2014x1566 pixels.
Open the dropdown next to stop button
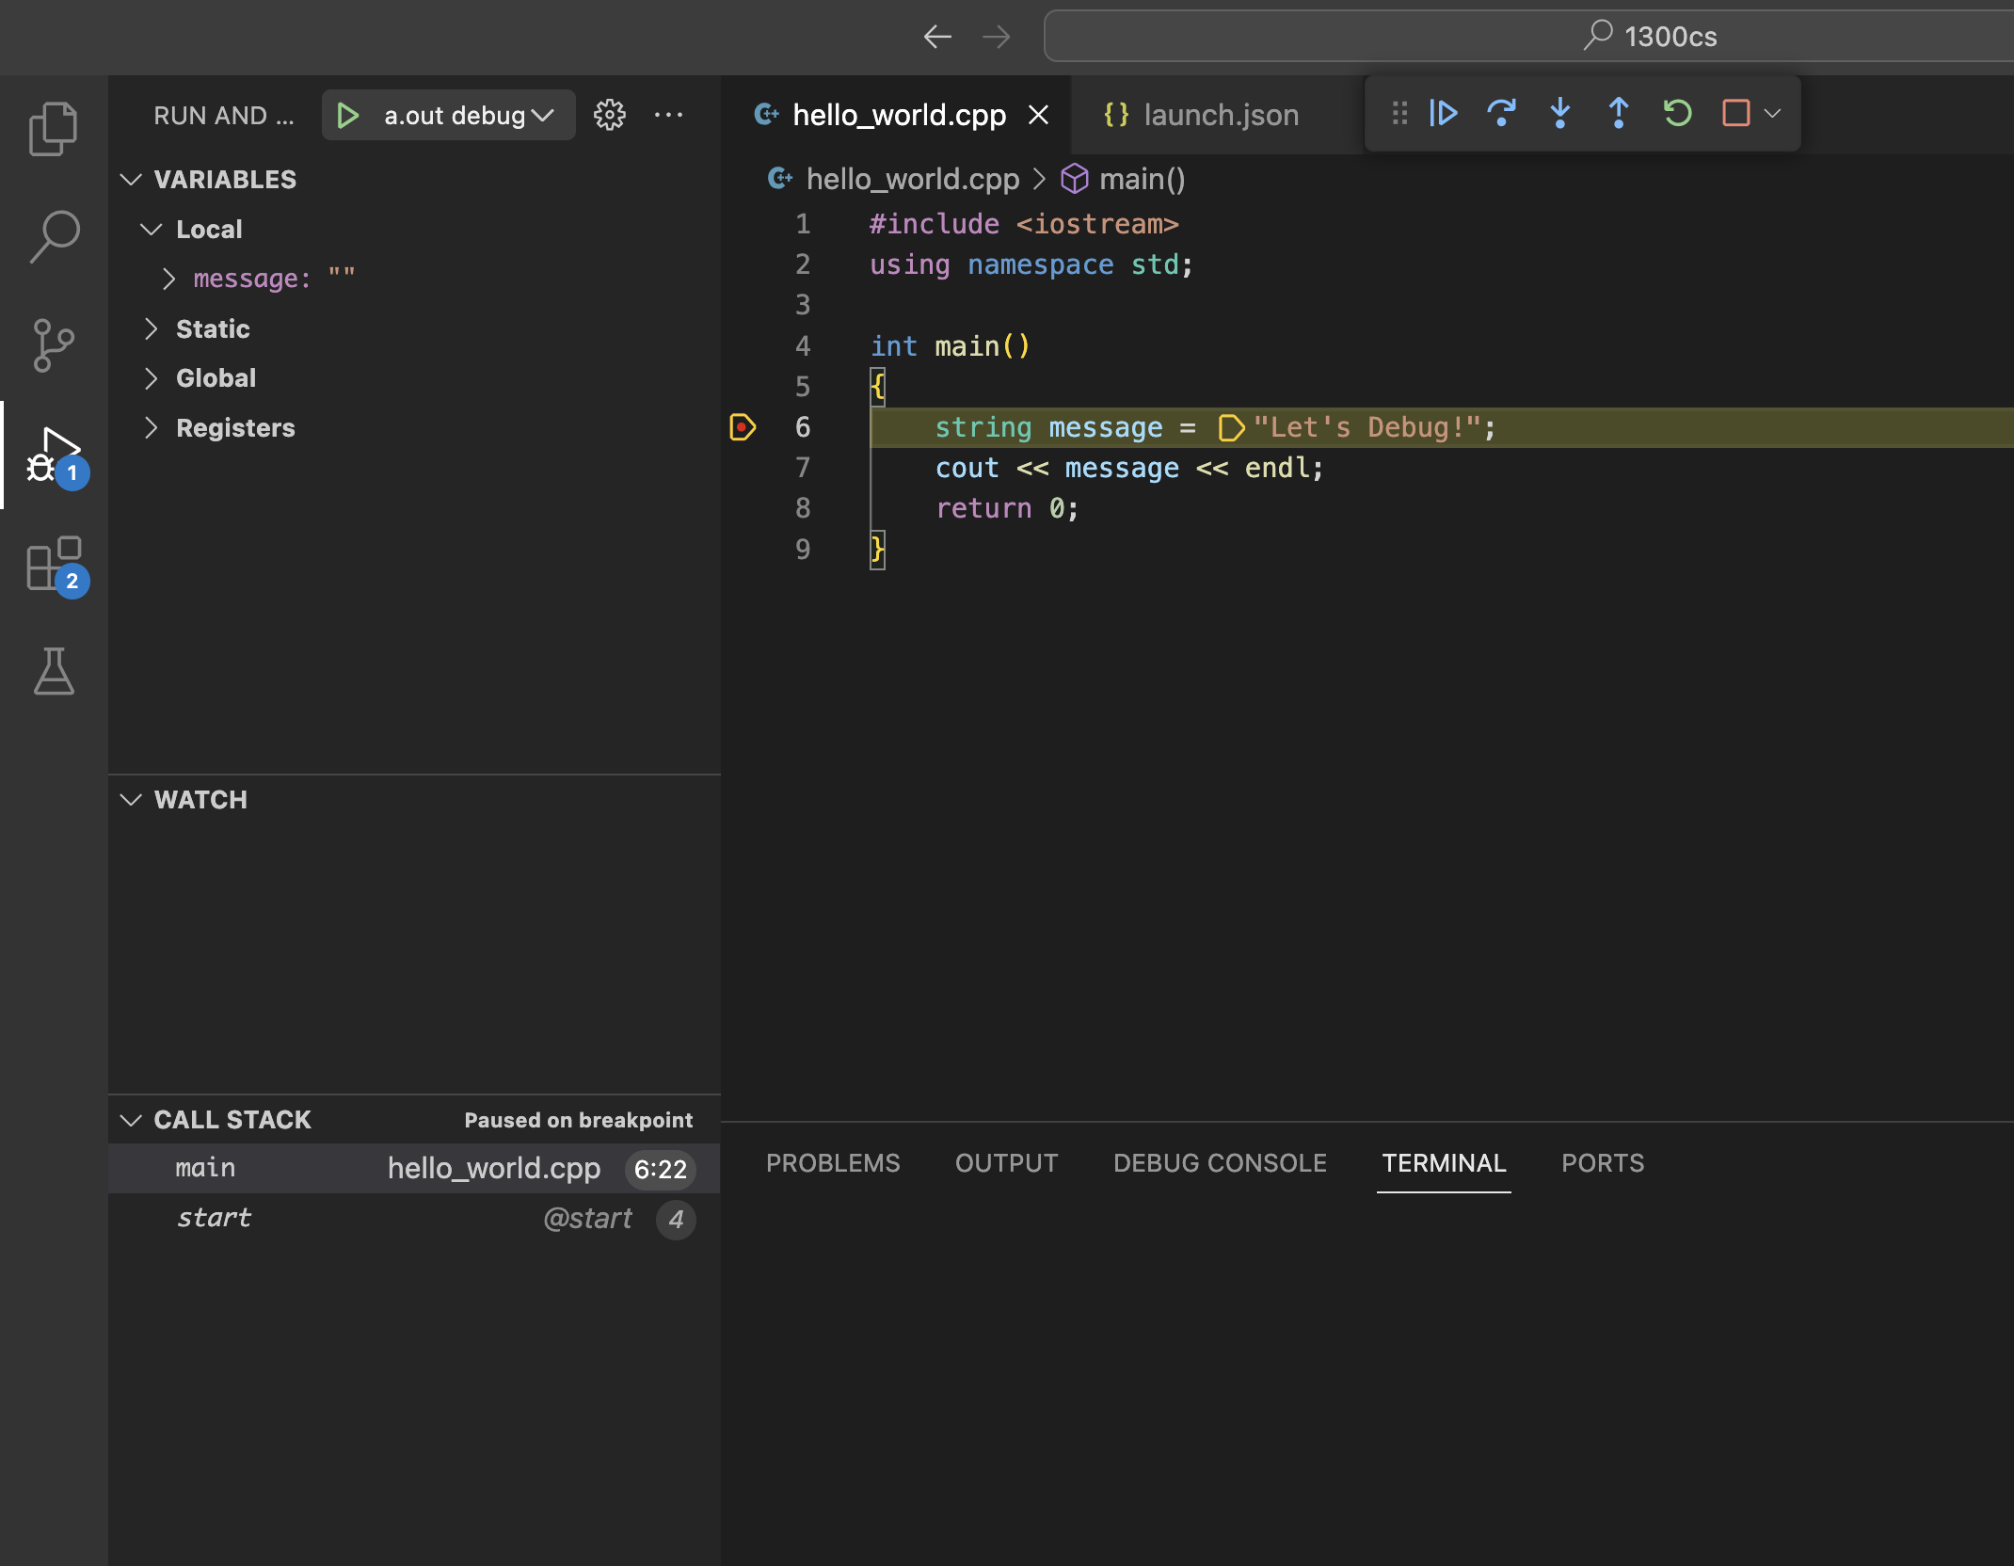click(x=1772, y=114)
